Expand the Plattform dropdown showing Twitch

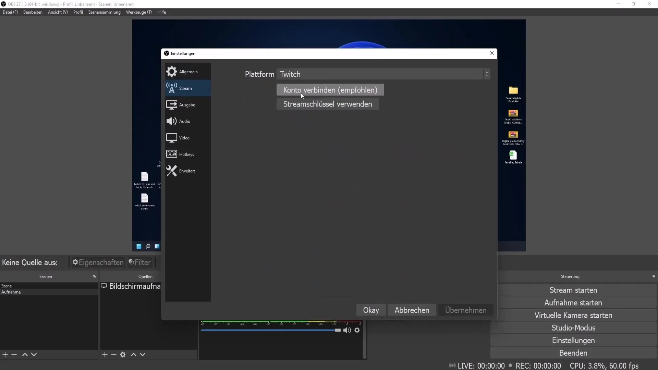383,74
